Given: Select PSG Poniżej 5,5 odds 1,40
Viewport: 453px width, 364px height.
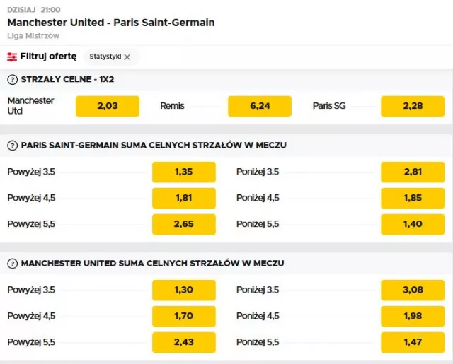Looking at the screenshot, I should 412,224.
